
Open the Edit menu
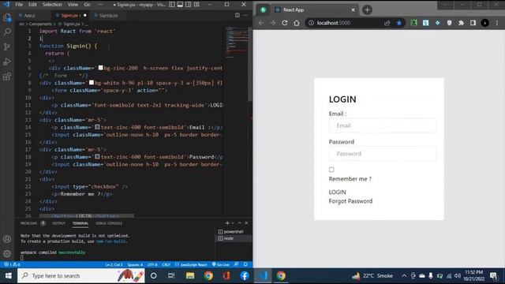pyautogui.click(x=32, y=5)
